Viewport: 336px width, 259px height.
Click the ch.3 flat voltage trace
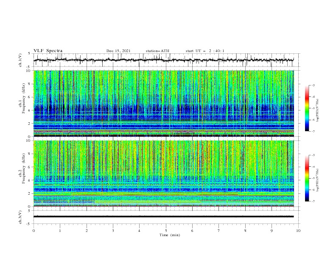pos(164,217)
